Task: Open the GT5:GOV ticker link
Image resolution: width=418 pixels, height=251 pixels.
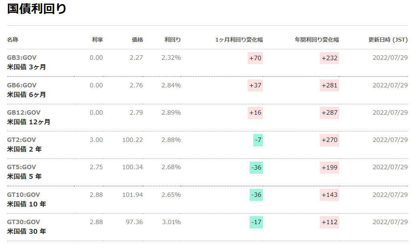Action: (x=22, y=167)
